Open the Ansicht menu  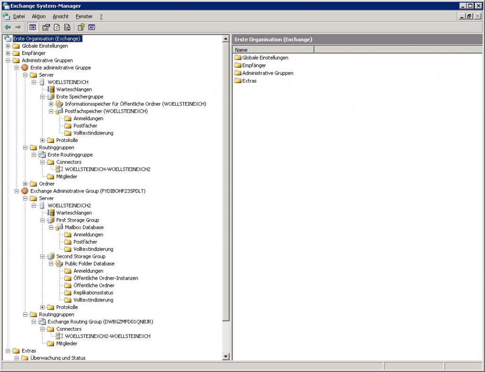[61, 17]
